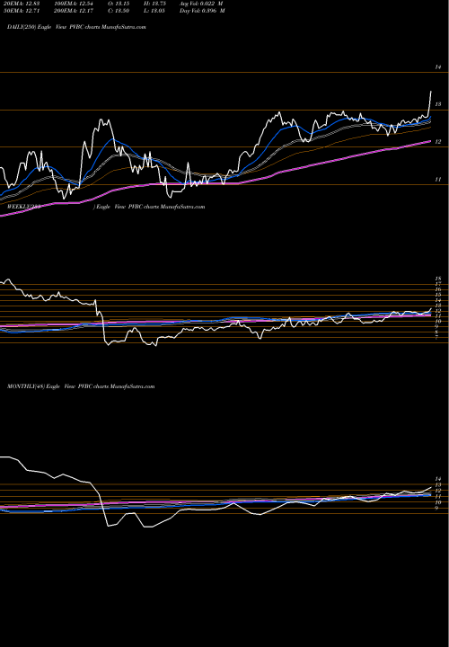Click the 13 price label on daily chart
Image resolution: width=449 pixels, height=647 pixels.
tap(438, 104)
